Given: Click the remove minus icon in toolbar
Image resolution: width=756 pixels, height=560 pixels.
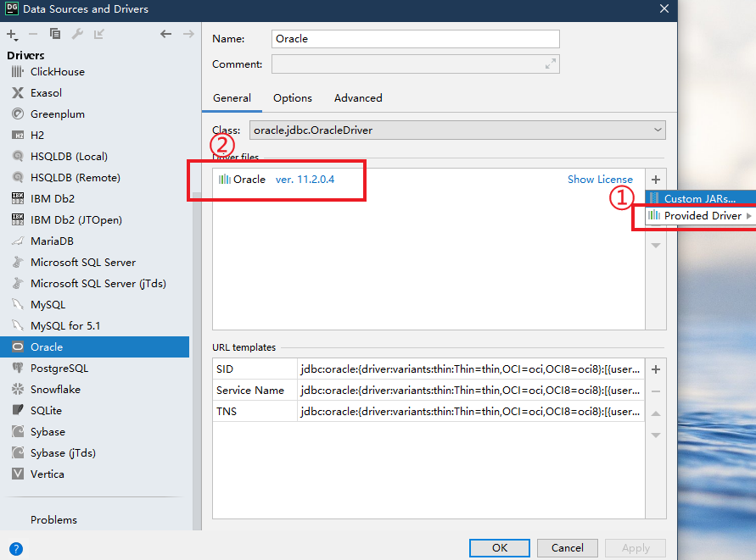Looking at the screenshot, I should pyautogui.click(x=33, y=34).
